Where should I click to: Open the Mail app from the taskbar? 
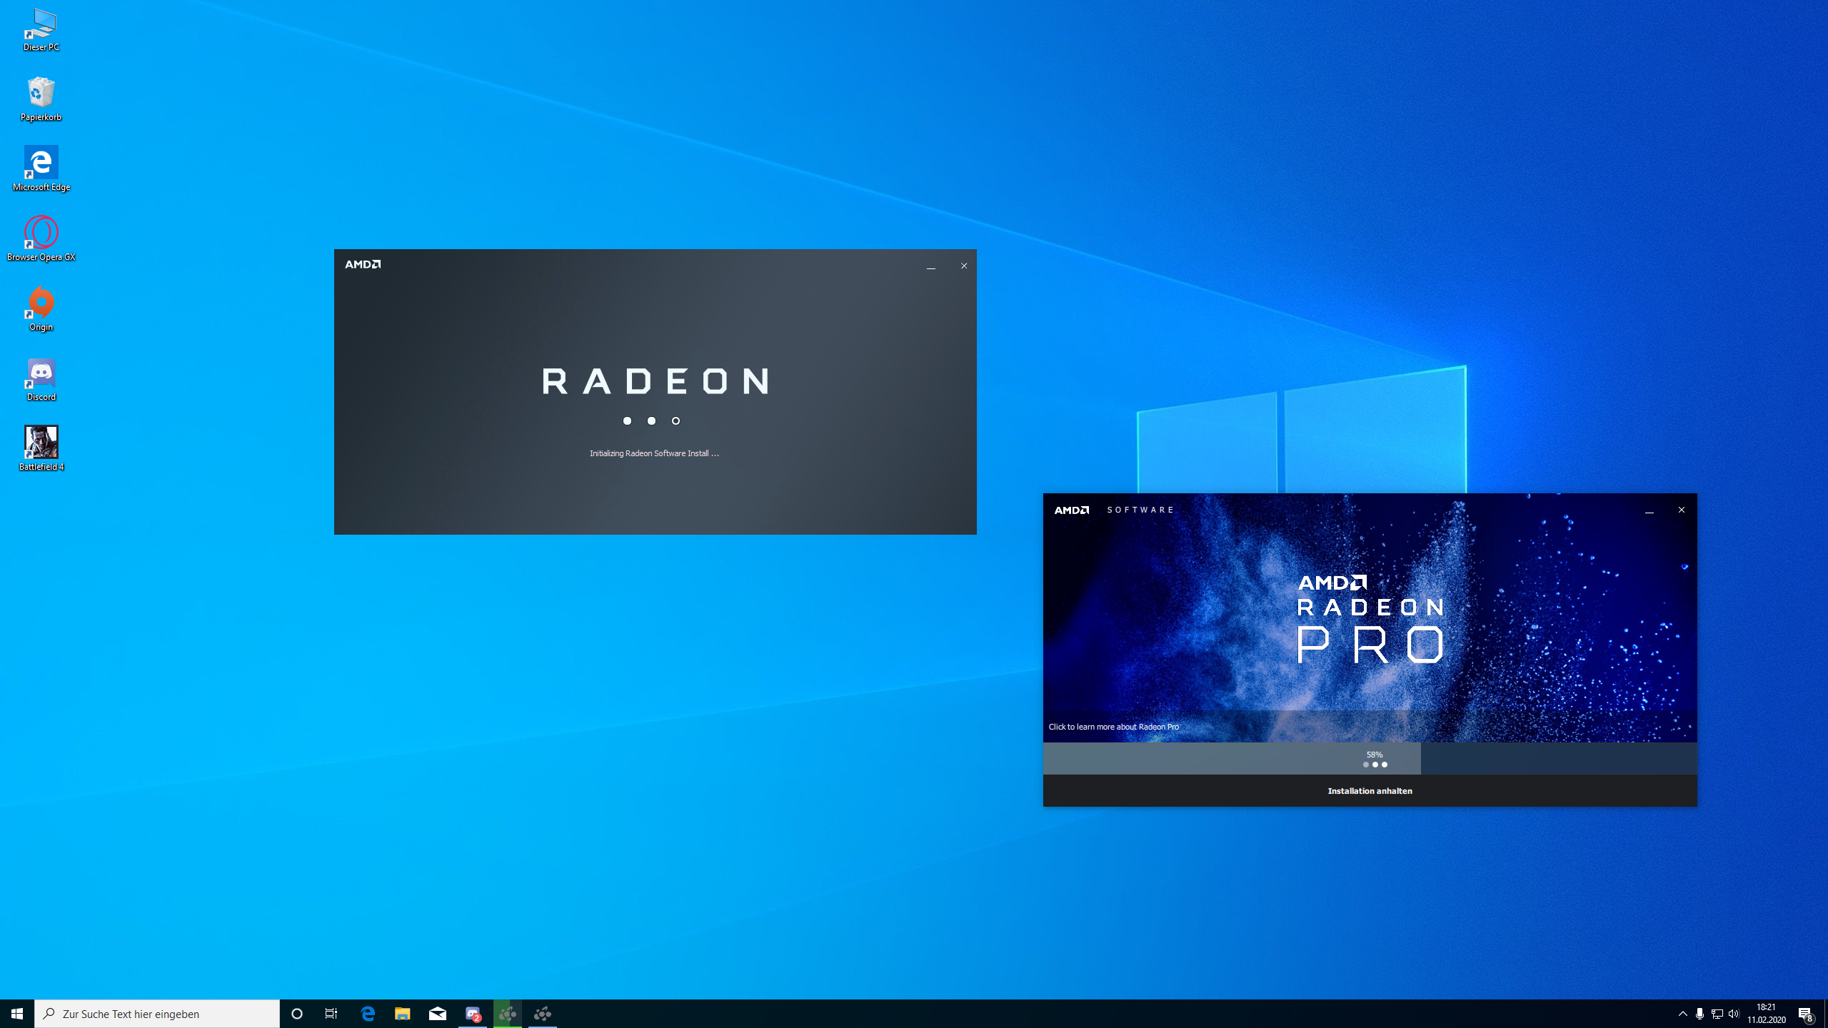pyautogui.click(x=438, y=1014)
